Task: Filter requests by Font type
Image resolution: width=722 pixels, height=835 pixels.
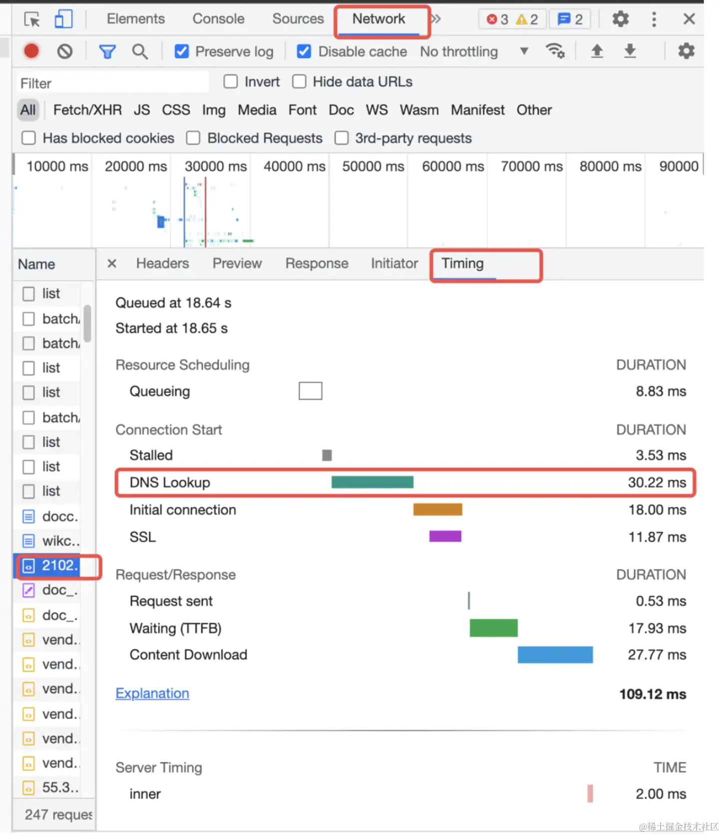Action: point(302,110)
